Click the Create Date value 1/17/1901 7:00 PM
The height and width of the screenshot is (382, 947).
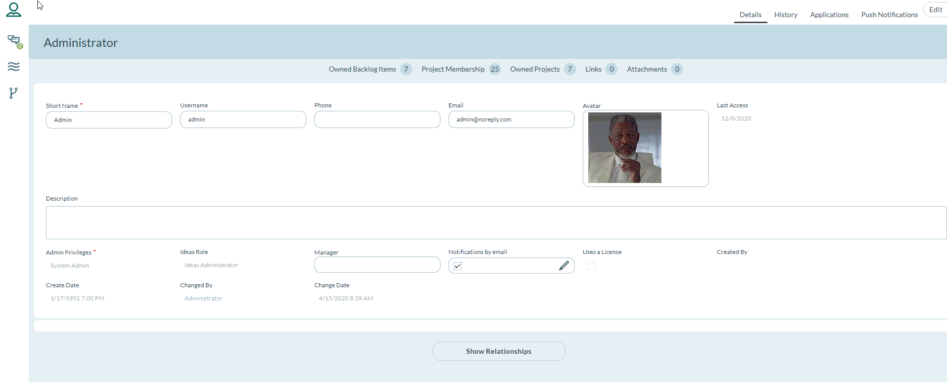tap(77, 298)
